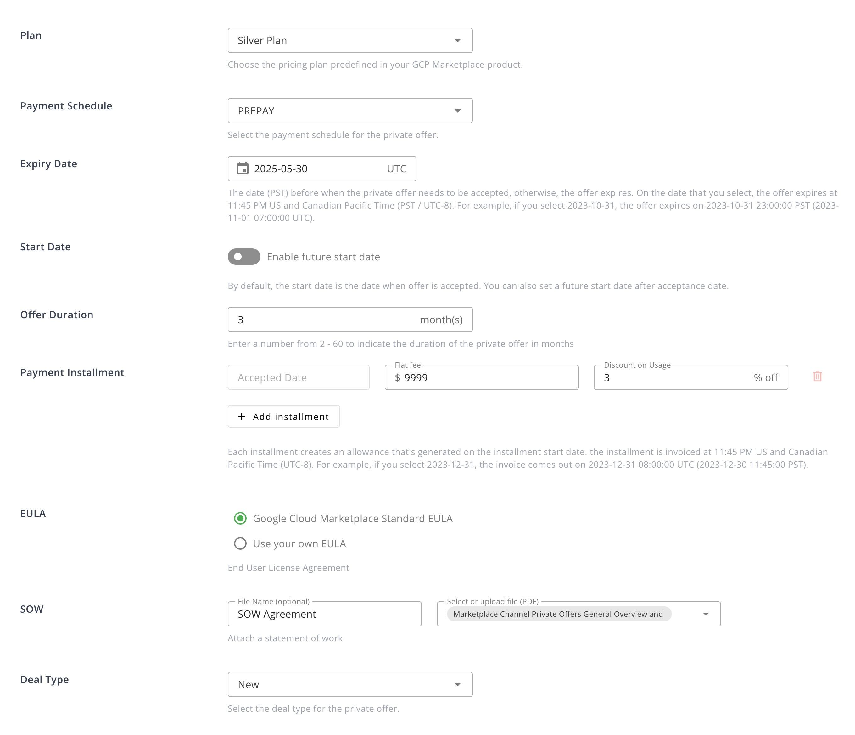
Task: Expand the SOW PDF file selector arrow
Action: pos(706,614)
